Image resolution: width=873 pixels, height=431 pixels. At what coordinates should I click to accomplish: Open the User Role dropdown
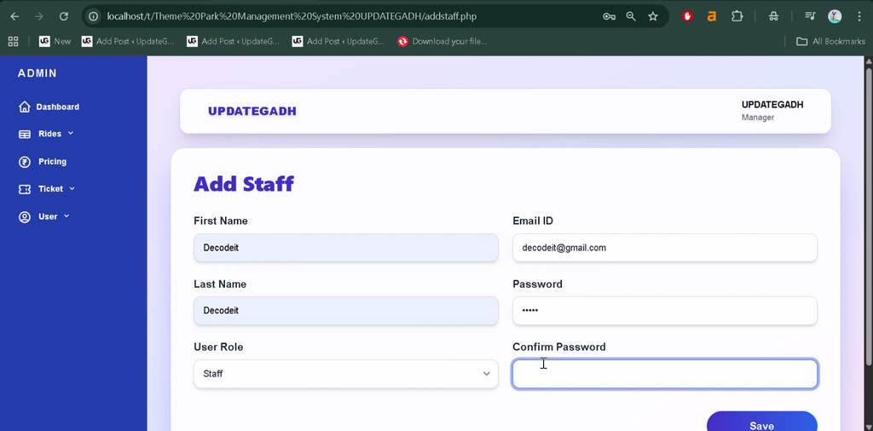(346, 374)
